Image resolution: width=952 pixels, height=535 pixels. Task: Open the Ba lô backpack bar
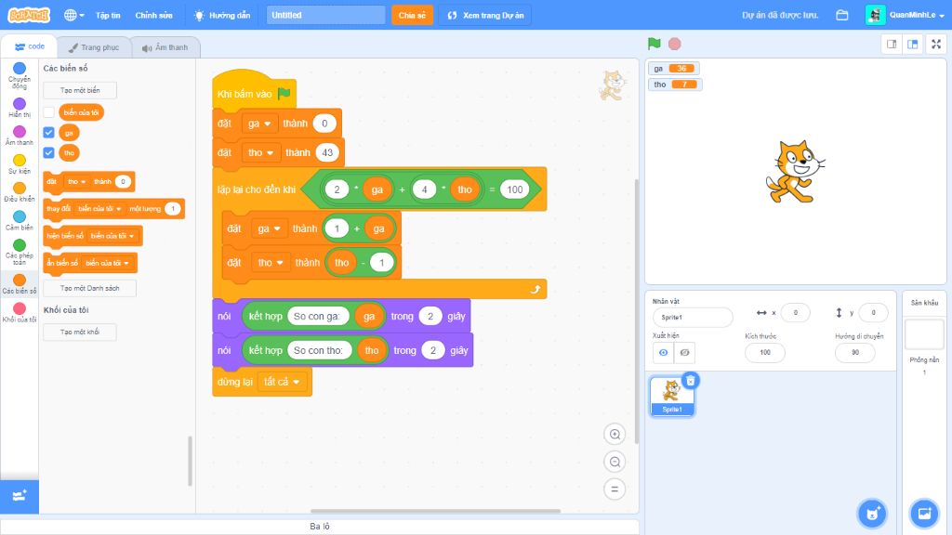[320, 527]
